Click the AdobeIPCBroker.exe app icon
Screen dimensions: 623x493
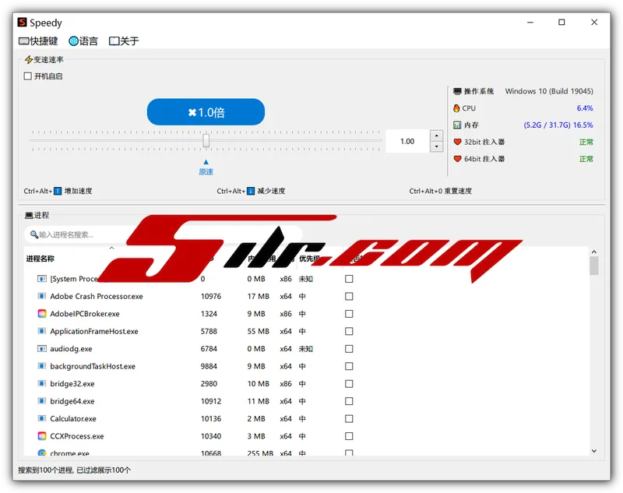click(x=42, y=314)
